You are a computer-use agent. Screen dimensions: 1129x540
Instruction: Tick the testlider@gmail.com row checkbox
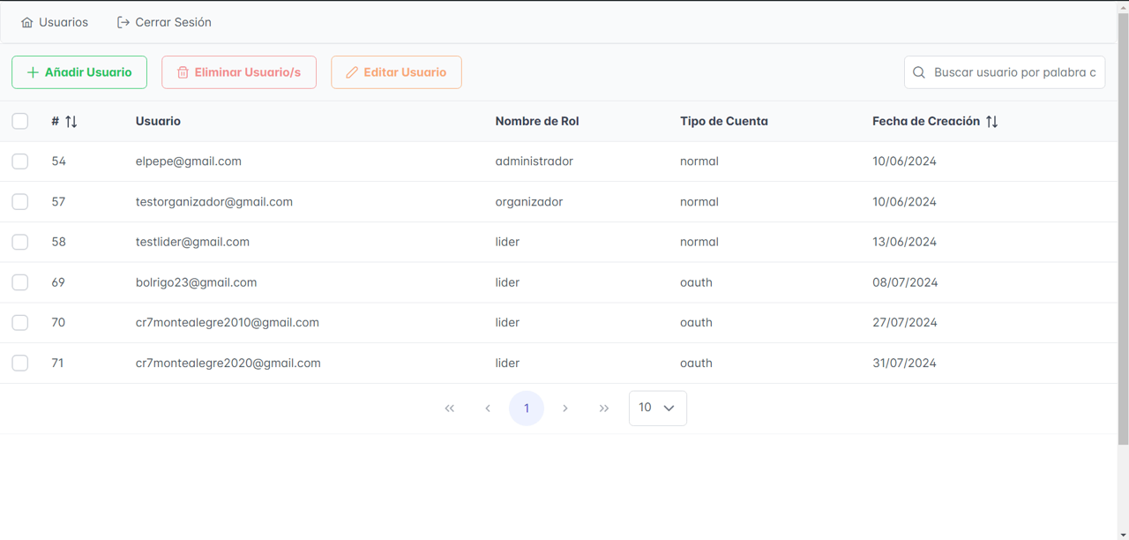click(20, 242)
